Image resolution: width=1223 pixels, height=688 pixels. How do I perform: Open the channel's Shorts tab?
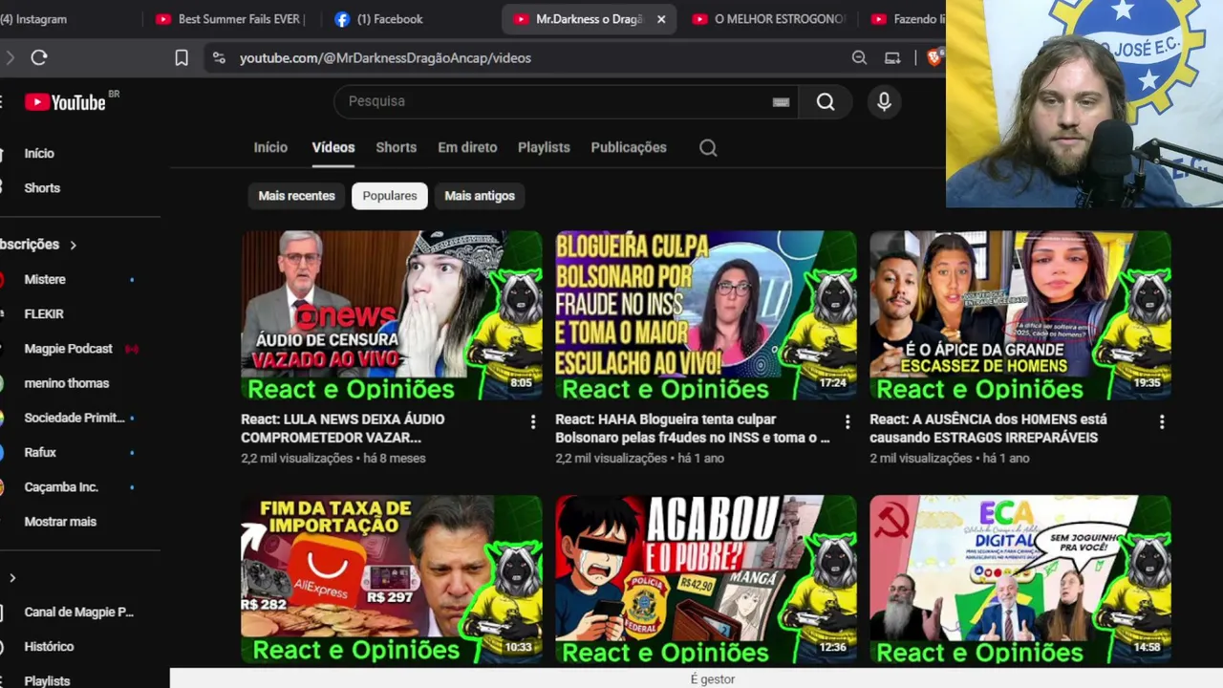(x=397, y=147)
